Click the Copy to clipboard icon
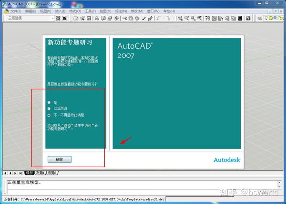The width and height of the screenshot is (286, 204). click(x=131, y=18)
